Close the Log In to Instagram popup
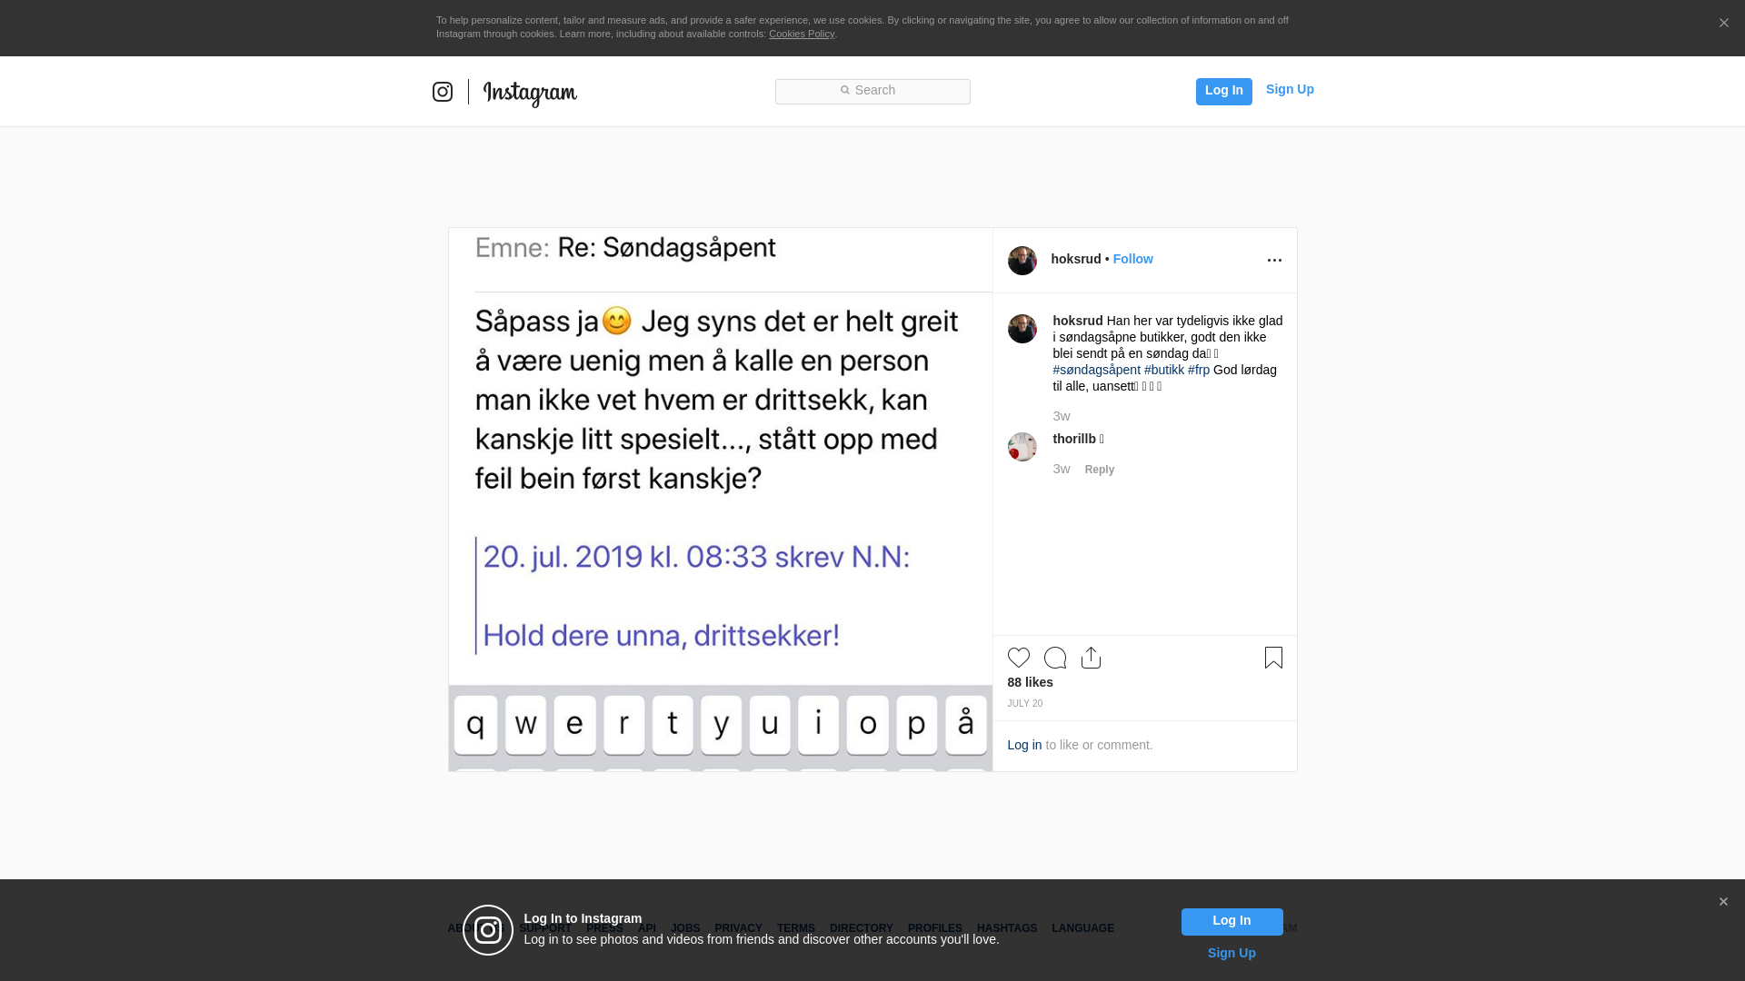 1723,902
